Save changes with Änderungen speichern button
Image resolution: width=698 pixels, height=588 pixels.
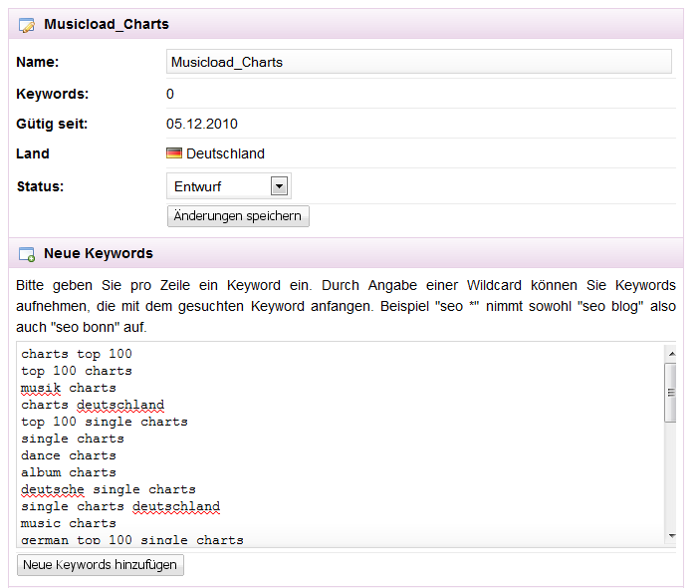pos(238,216)
